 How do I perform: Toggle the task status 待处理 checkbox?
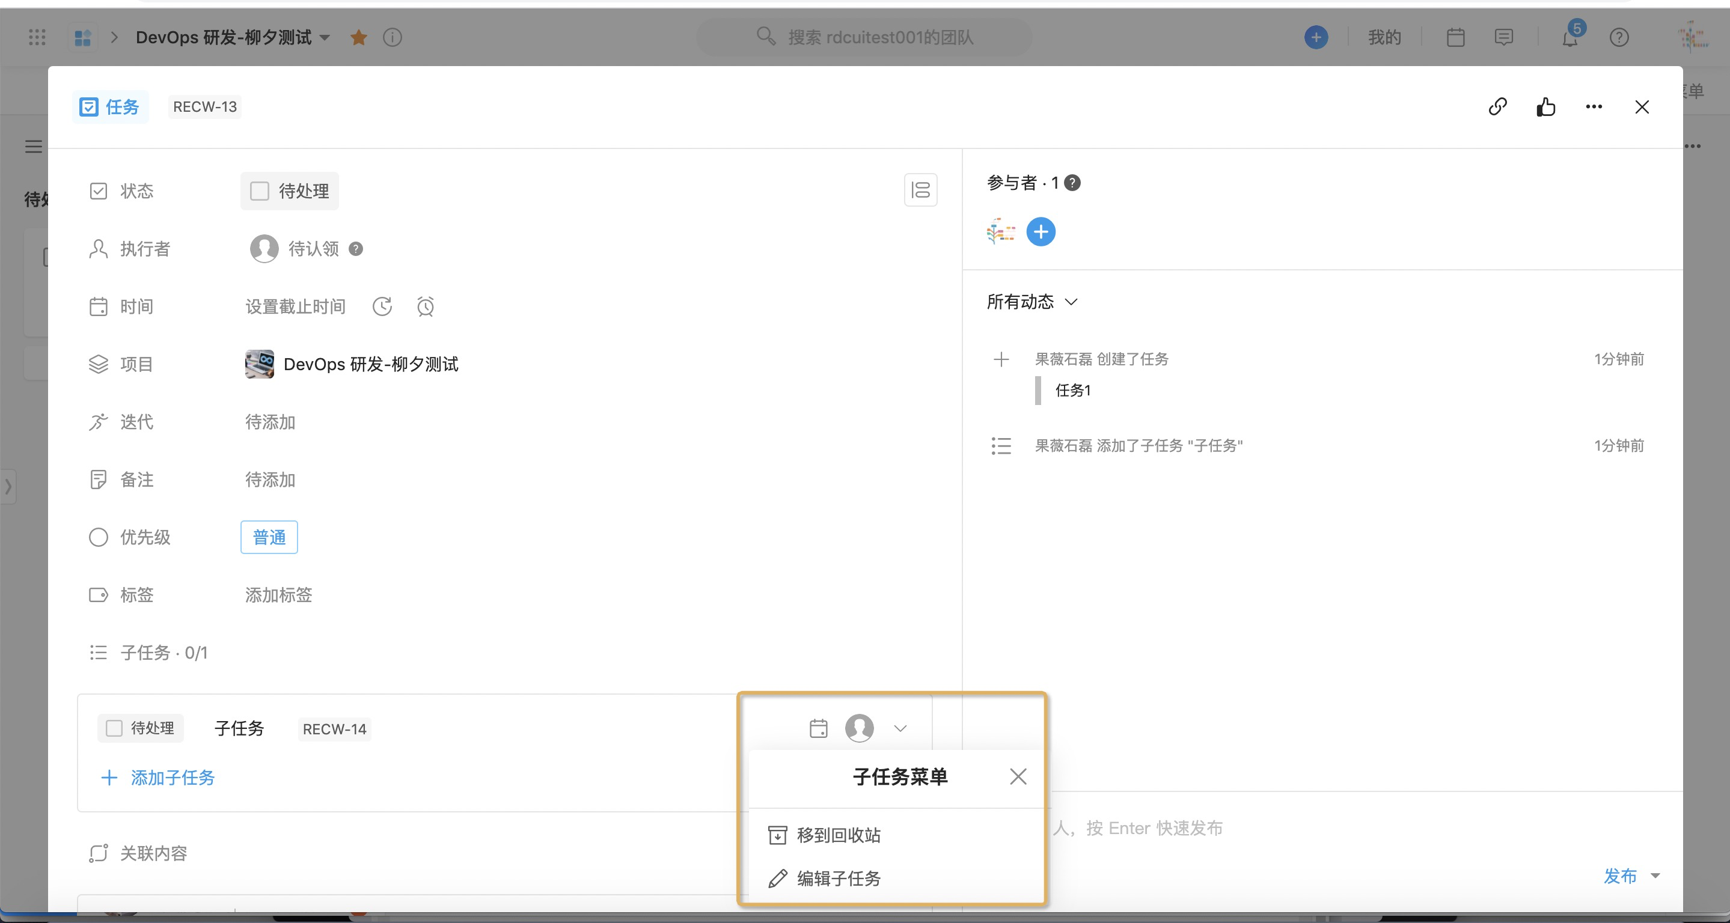[259, 191]
